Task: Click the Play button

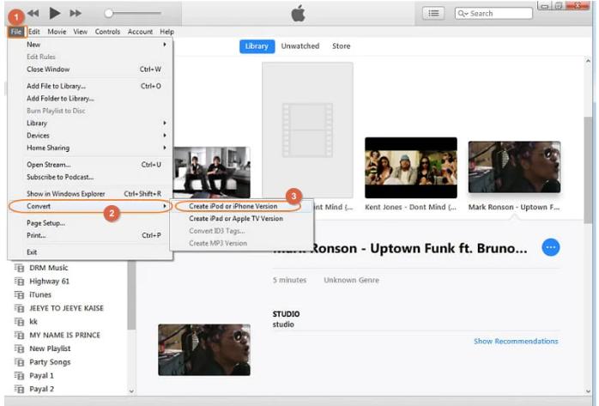Action: 55,14
